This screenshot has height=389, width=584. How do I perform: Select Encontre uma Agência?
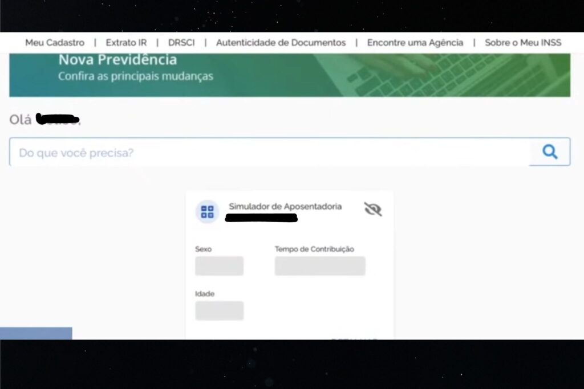pyautogui.click(x=416, y=42)
